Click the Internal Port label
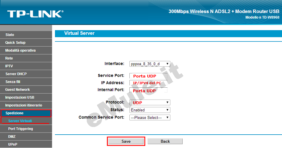The width and height of the screenshot is (282, 148). pyautogui.click(x=111, y=90)
